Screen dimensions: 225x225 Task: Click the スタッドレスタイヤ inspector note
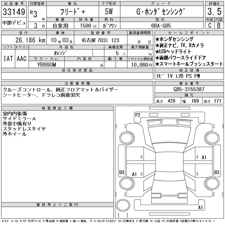pos(24,129)
